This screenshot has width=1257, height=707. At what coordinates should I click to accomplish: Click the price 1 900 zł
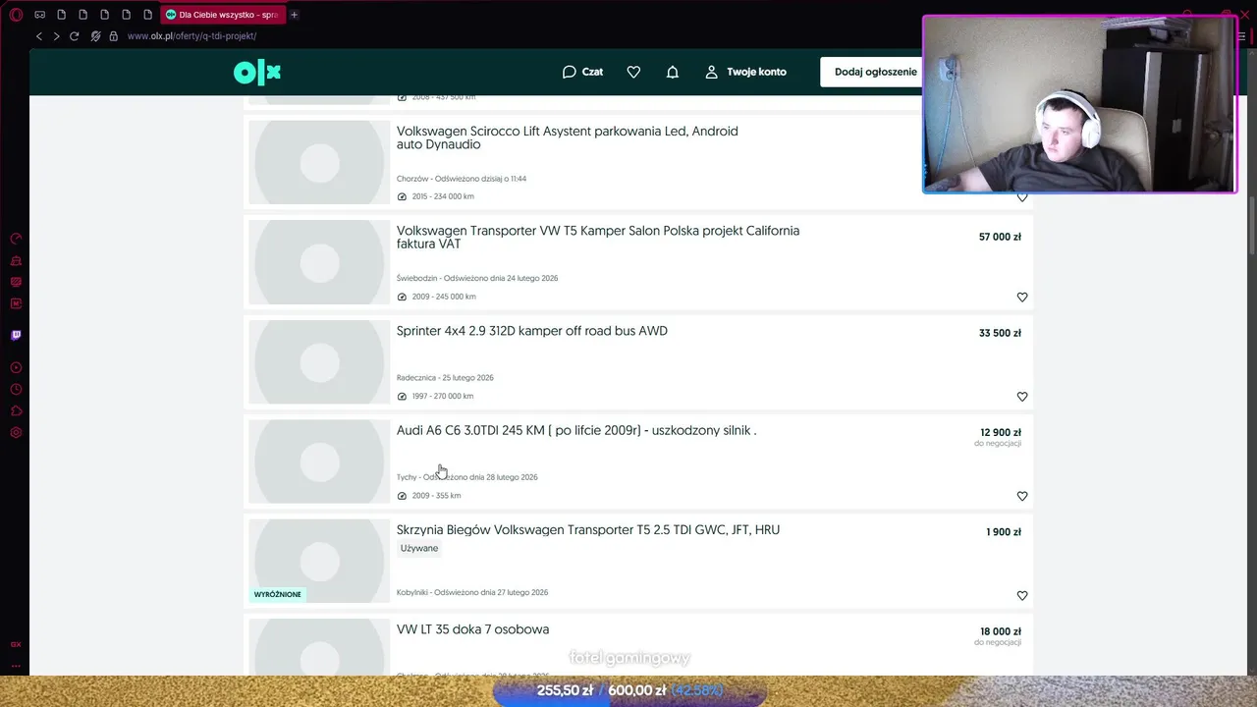1004,532
